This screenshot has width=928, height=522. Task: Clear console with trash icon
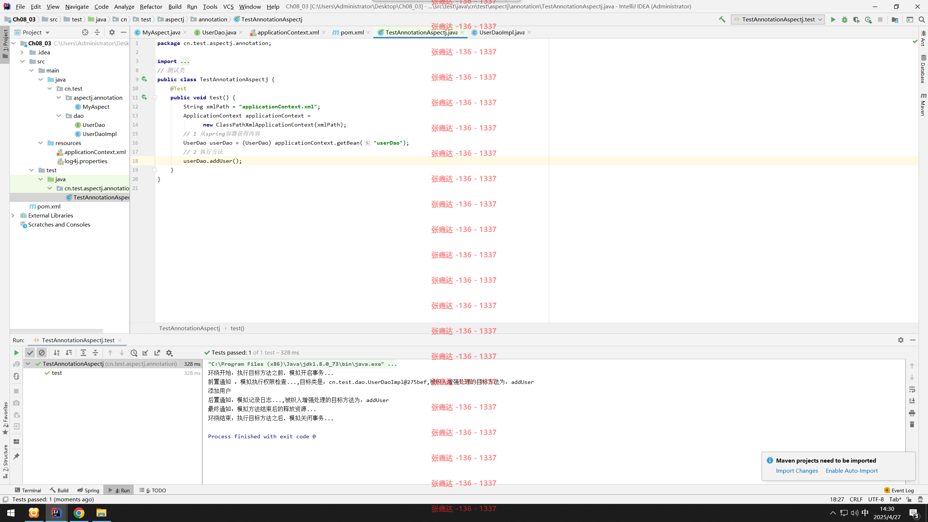pos(912,424)
